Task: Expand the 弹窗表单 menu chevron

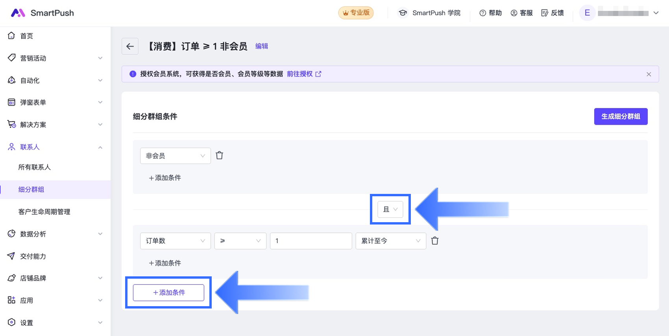Action: coord(100,102)
